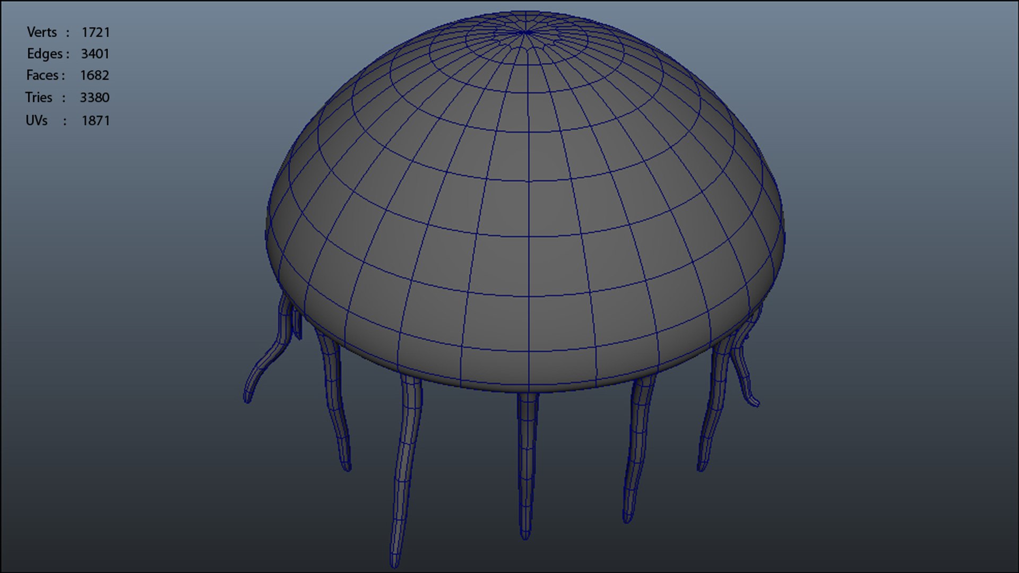Screen dimensions: 1019x573
Task: Click the 'Tries' label
Action: [x=39, y=98]
